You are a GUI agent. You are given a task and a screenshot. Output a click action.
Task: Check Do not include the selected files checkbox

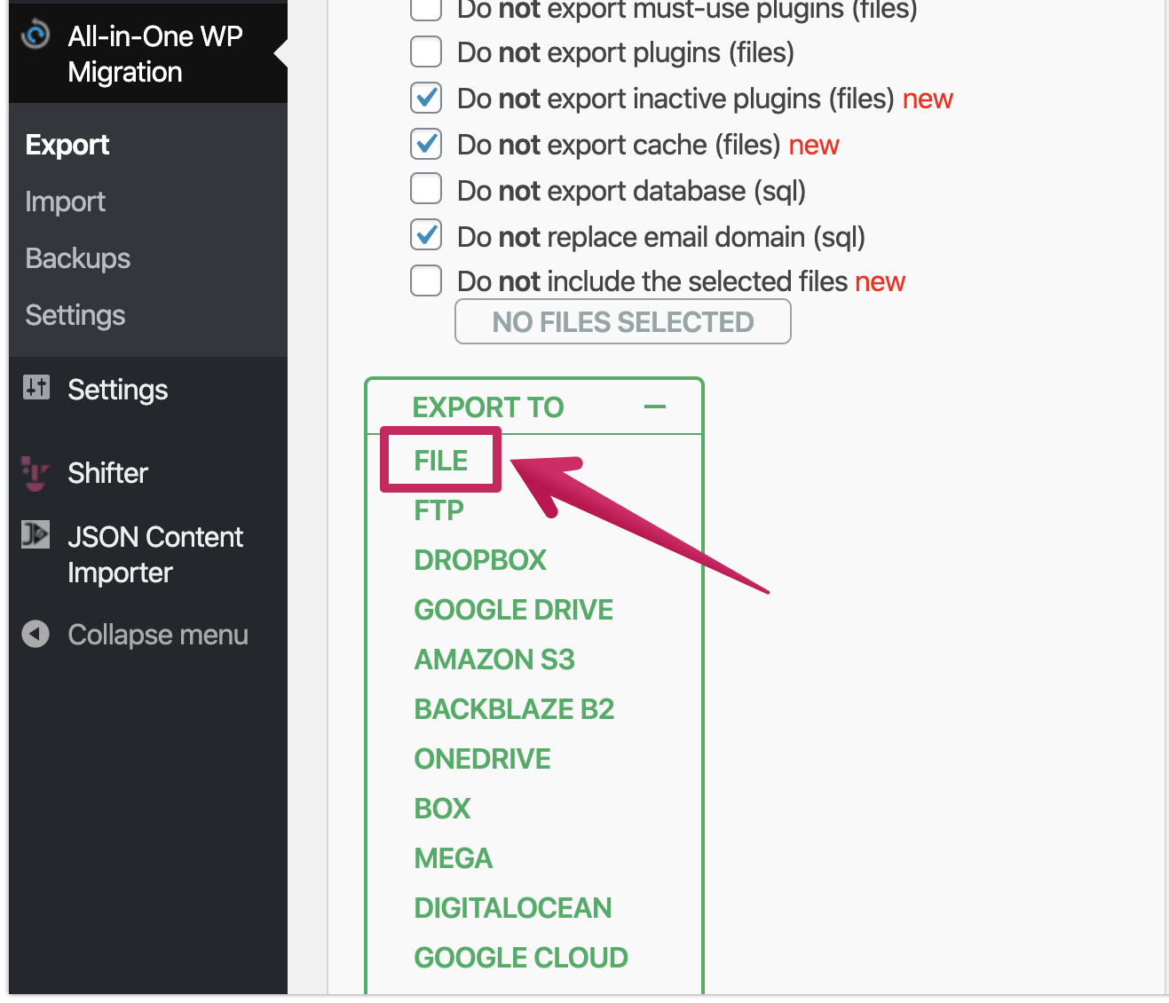[x=426, y=280]
